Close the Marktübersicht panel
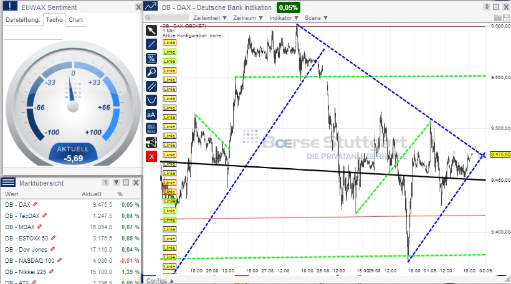 click(136, 182)
